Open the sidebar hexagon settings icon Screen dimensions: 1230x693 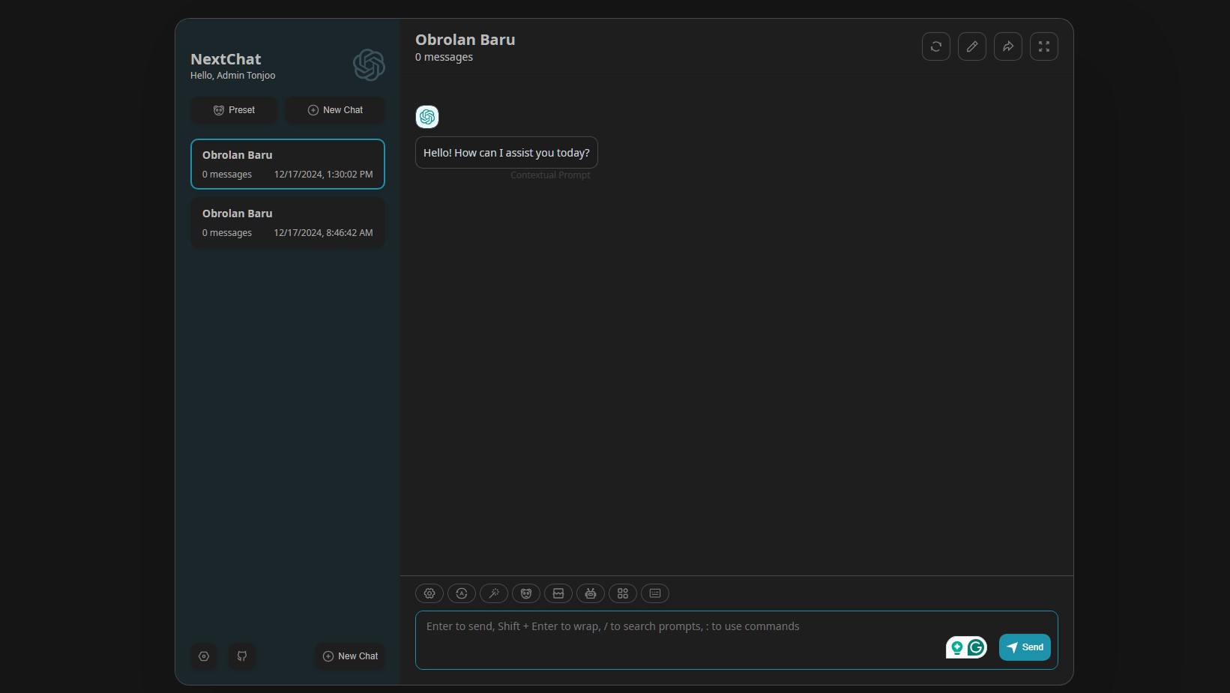point(204,656)
